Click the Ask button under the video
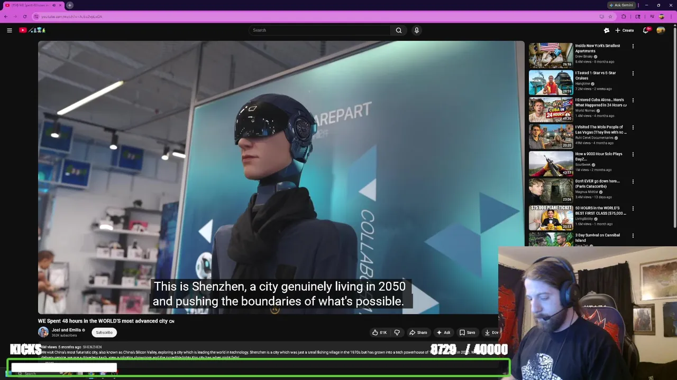This screenshot has width=677, height=380. pyautogui.click(x=443, y=332)
